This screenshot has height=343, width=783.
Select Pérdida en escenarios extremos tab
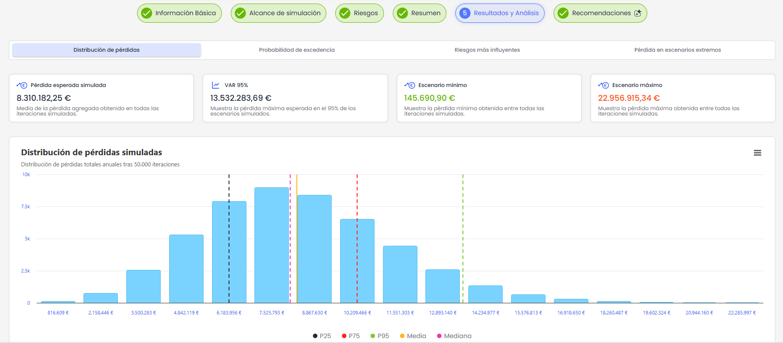(x=678, y=50)
